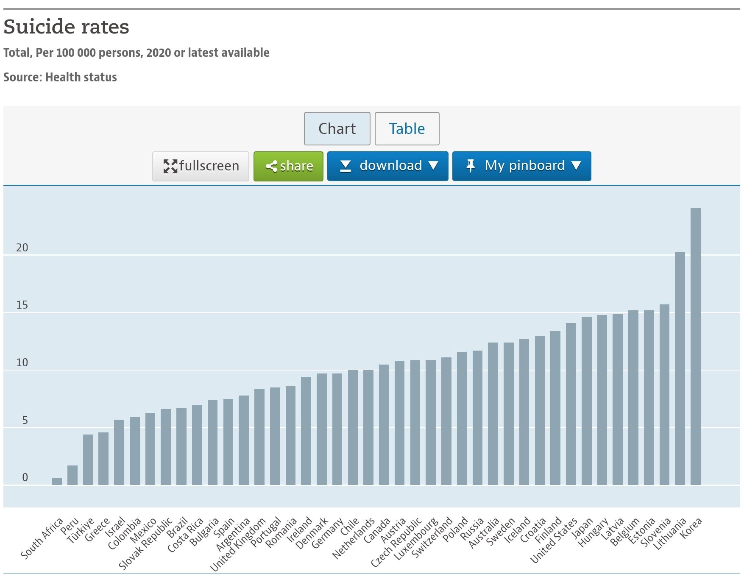Open the chart in fullscreen
This screenshot has width=744, height=574.
coord(201,166)
